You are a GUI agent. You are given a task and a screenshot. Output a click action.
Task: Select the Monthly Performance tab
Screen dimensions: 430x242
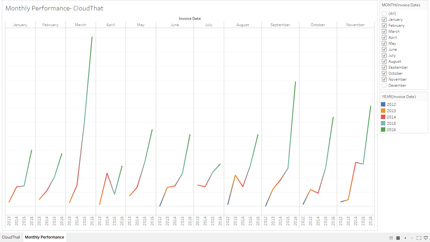[x=44, y=237]
